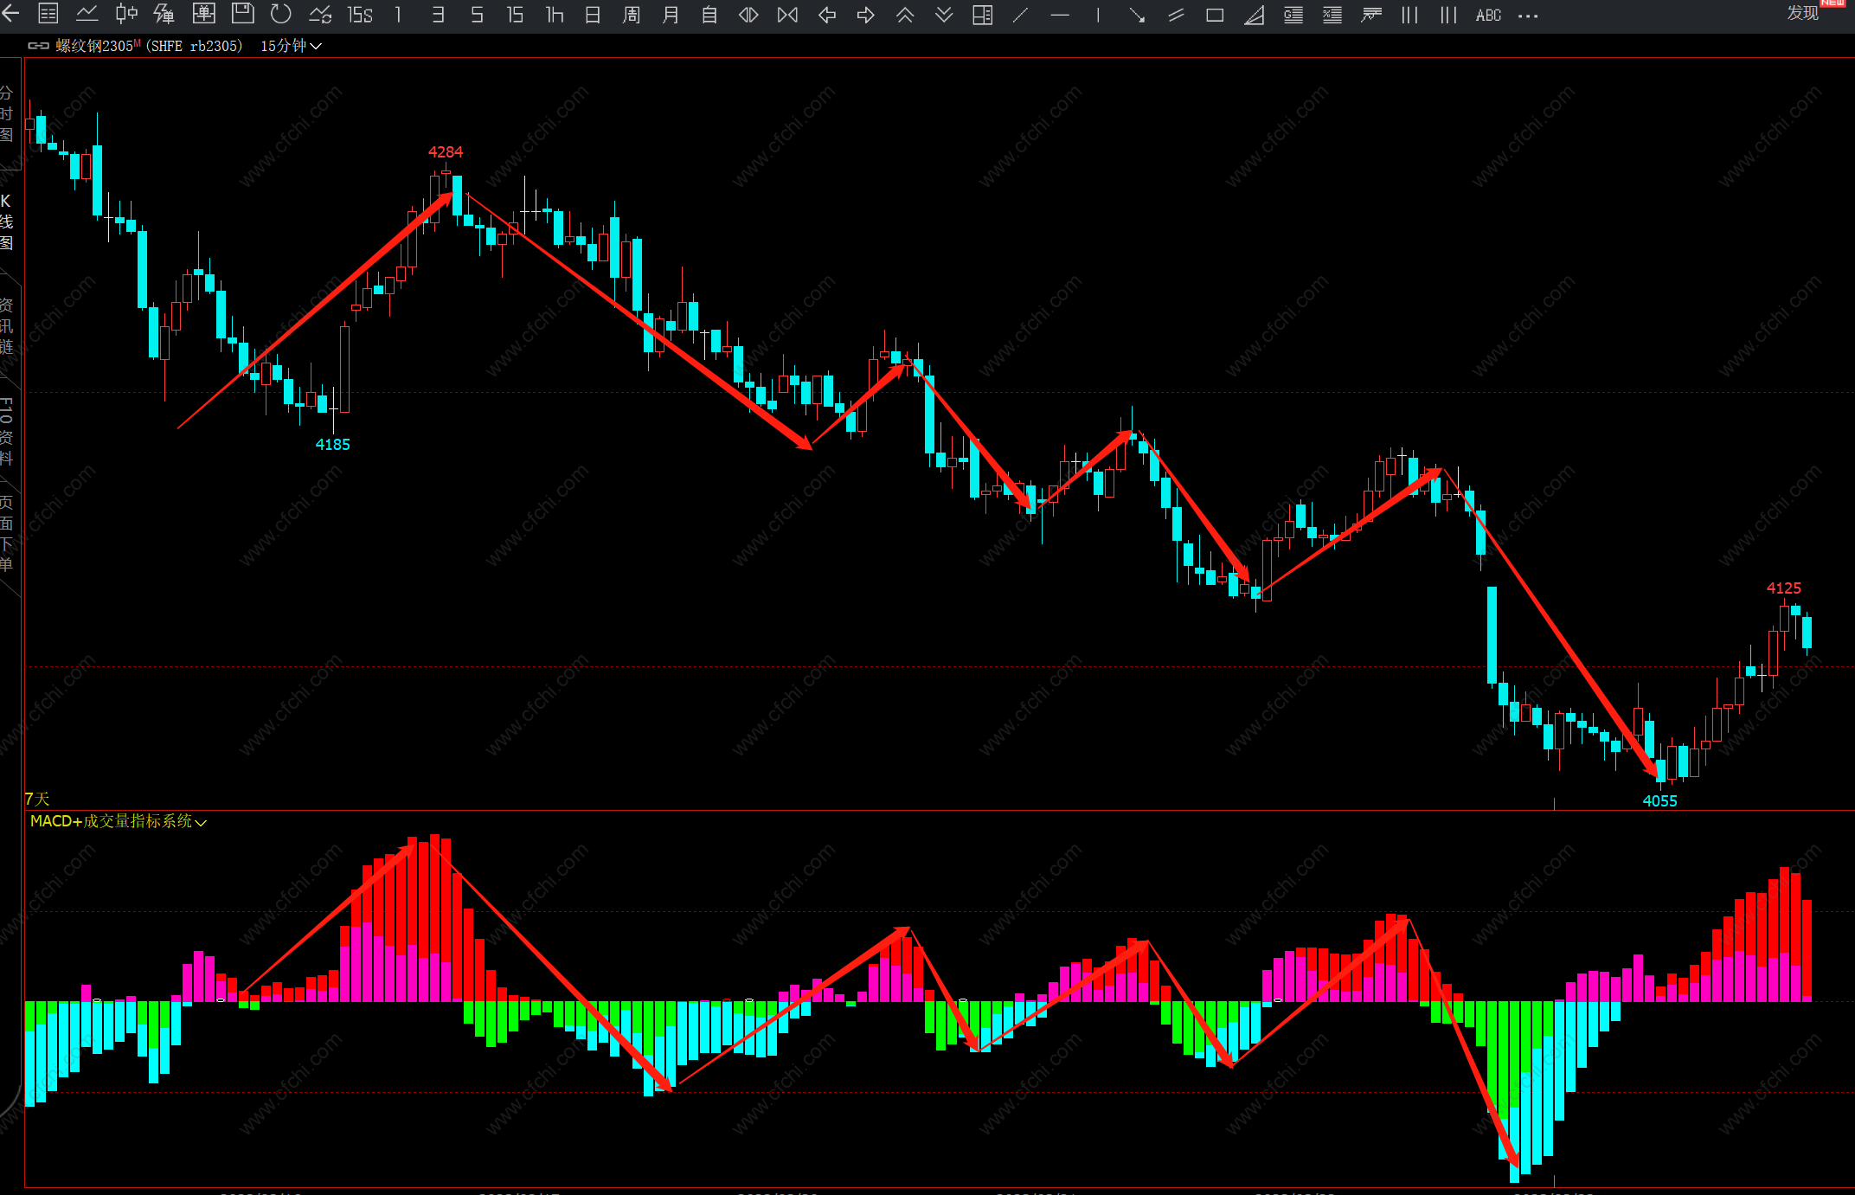Screen dimensions: 1855x1195
Task: Click the refresh circular arrow icon
Action: (x=280, y=14)
